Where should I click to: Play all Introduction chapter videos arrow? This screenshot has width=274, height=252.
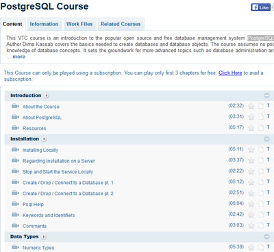click(x=47, y=95)
